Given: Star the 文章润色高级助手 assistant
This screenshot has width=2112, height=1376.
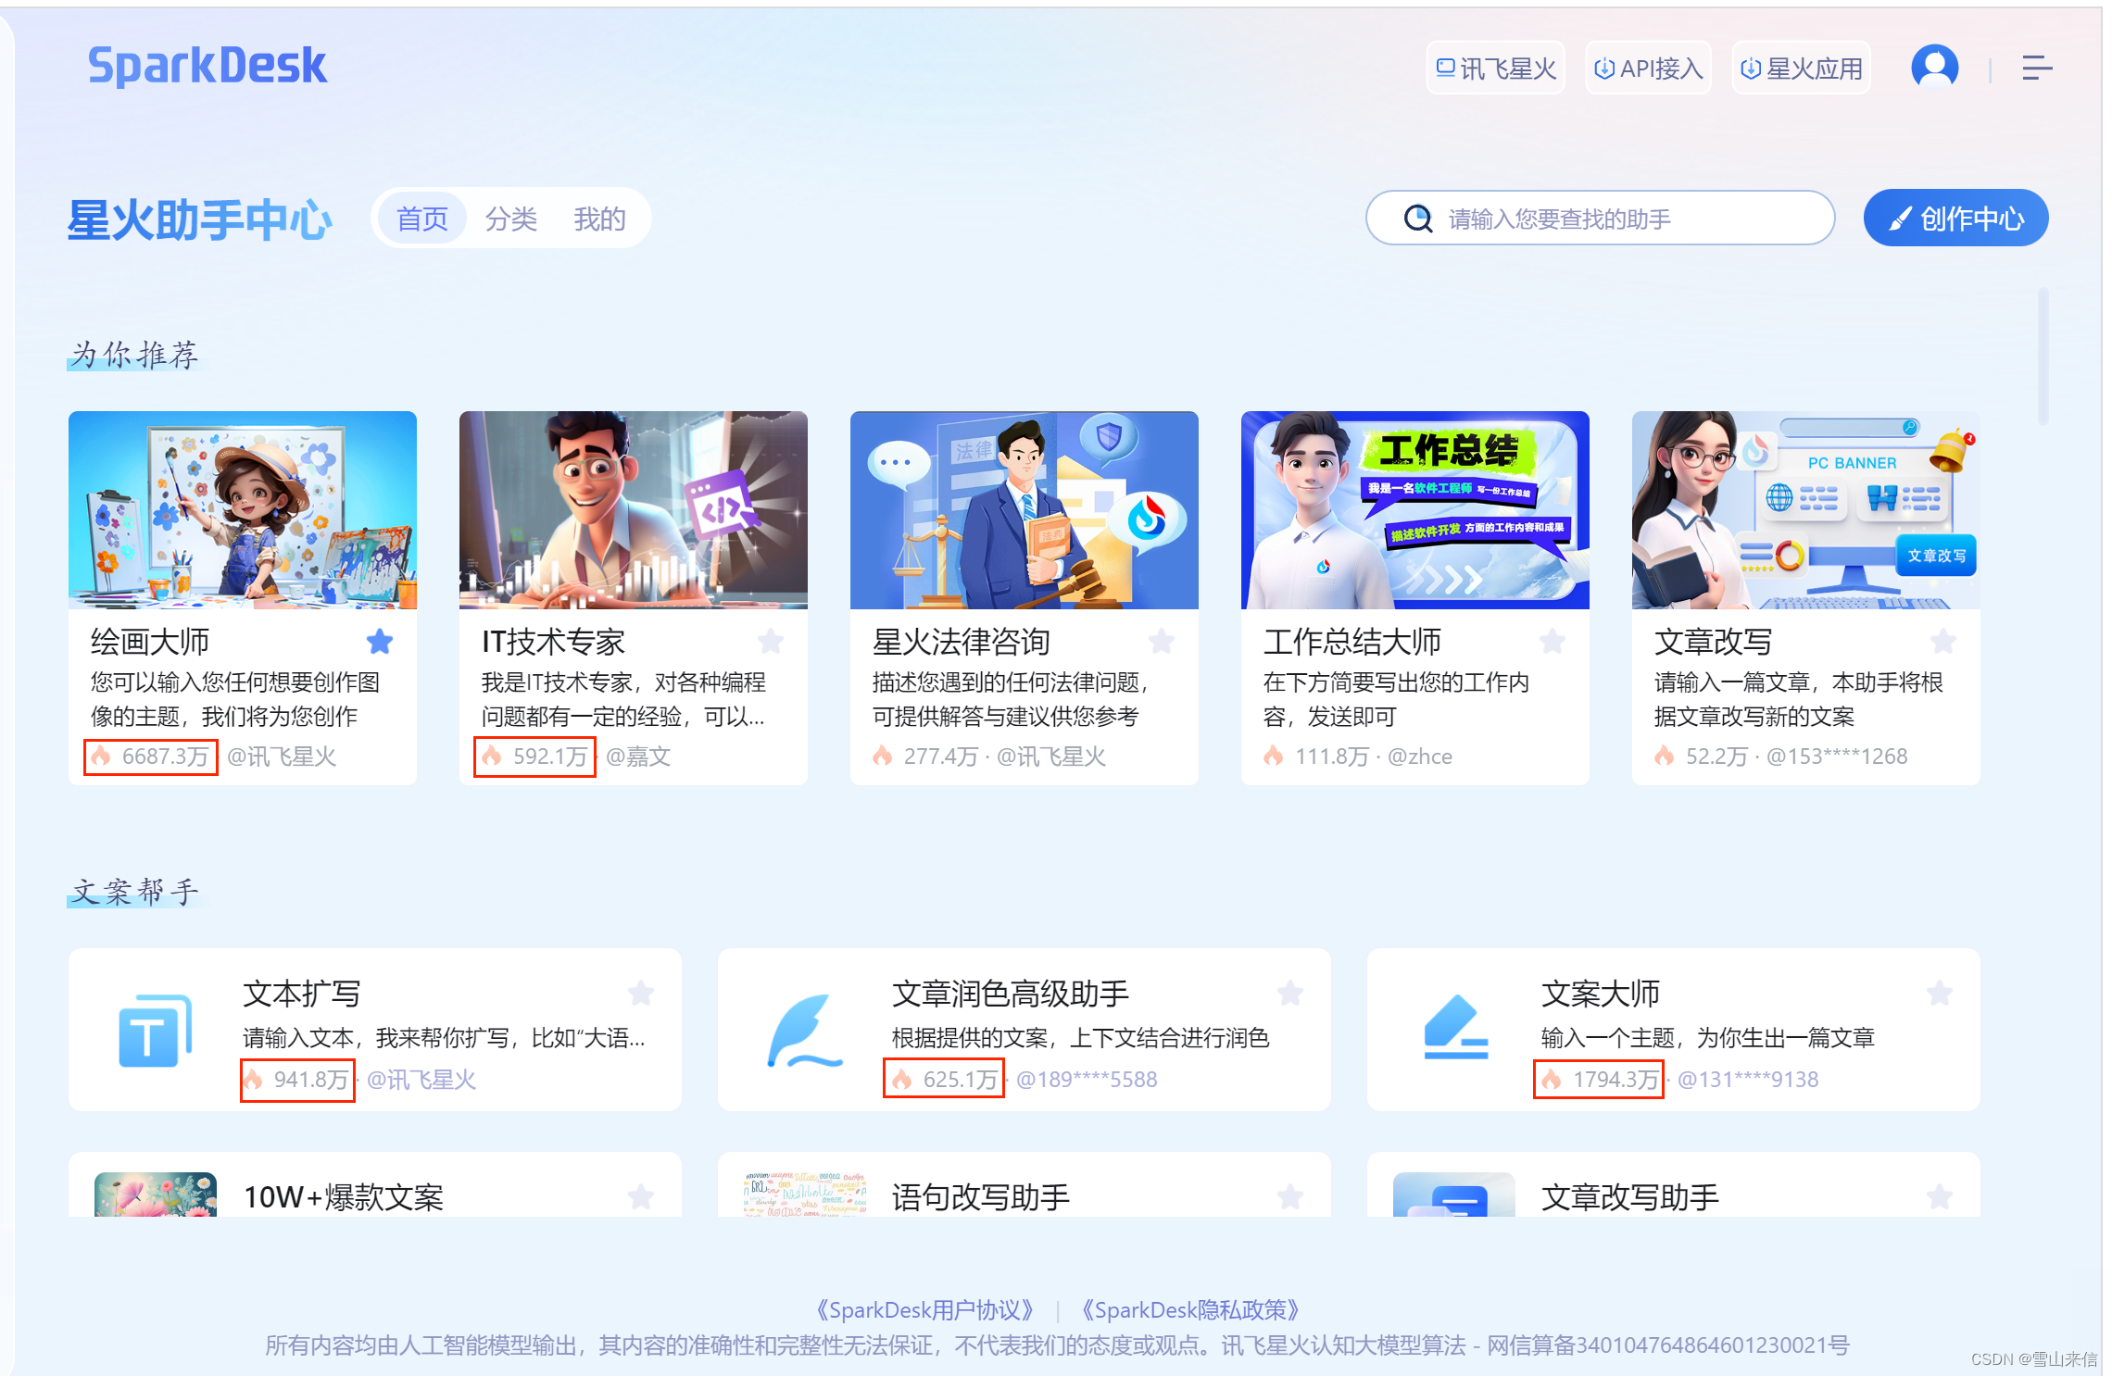Looking at the screenshot, I should coord(1290,994).
